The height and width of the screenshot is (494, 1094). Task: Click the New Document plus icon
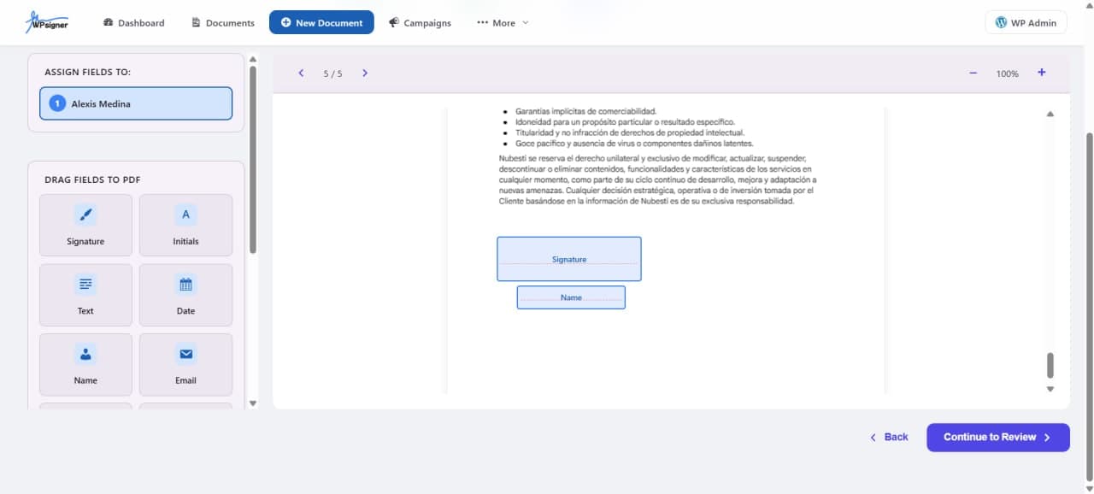(x=285, y=22)
